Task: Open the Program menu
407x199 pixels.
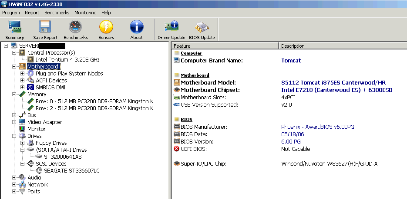Action: click(x=11, y=13)
